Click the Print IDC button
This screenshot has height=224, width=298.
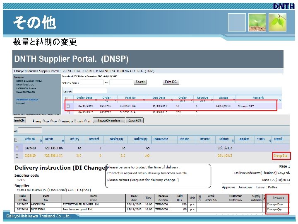coord(171,82)
